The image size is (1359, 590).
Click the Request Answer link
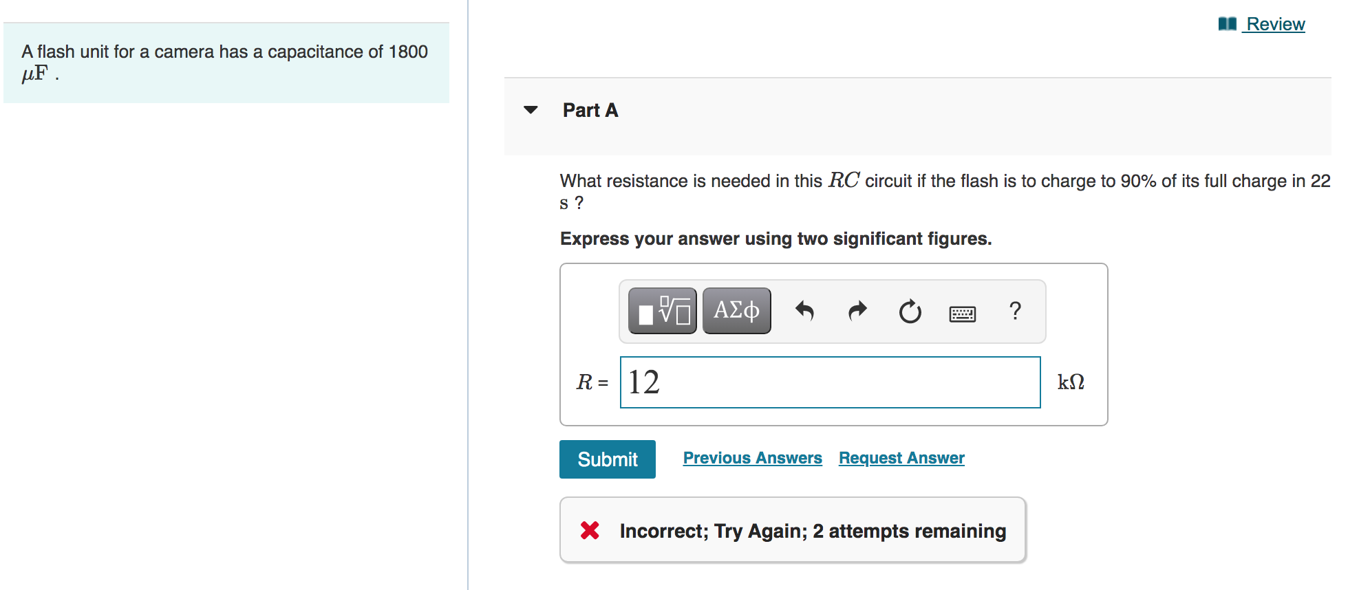(901, 458)
